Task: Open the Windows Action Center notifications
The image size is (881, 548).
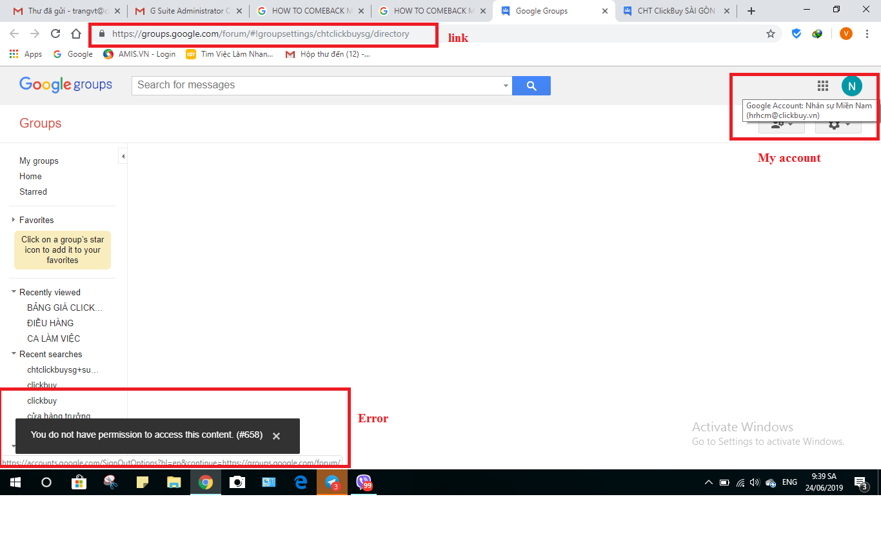Action: click(x=861, y=483)
